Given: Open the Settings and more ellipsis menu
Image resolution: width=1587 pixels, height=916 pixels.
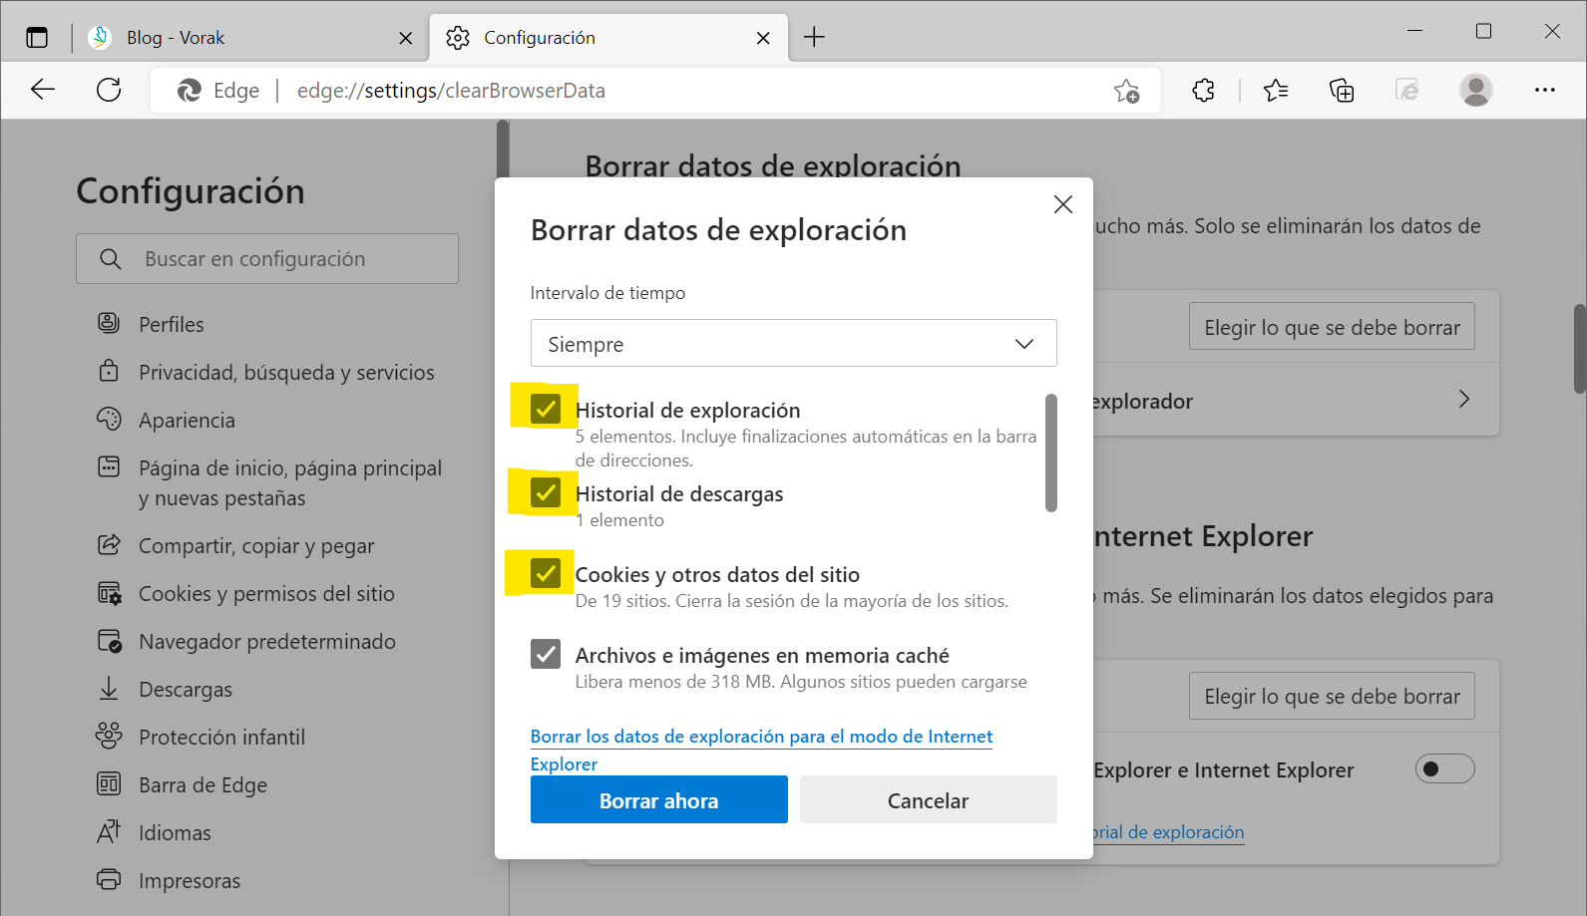Looking at the screenshot, I should point(1545,90).
